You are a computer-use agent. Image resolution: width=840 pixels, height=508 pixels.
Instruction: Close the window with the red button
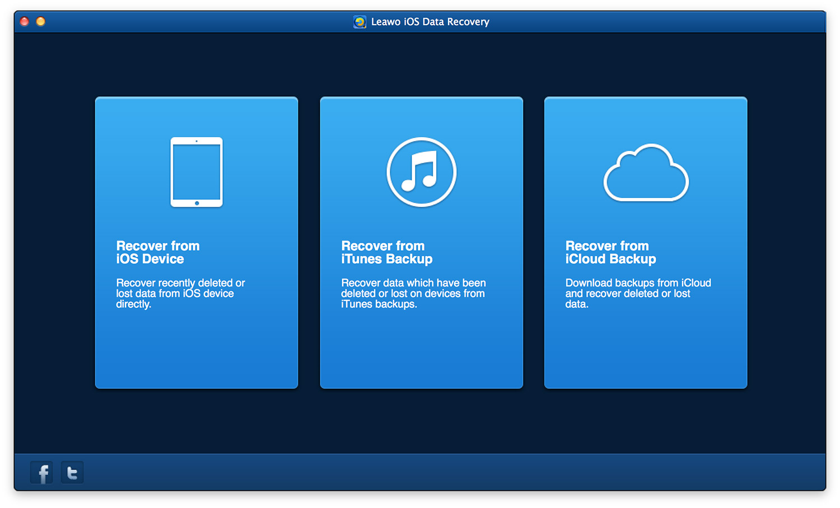click(25, 22)
